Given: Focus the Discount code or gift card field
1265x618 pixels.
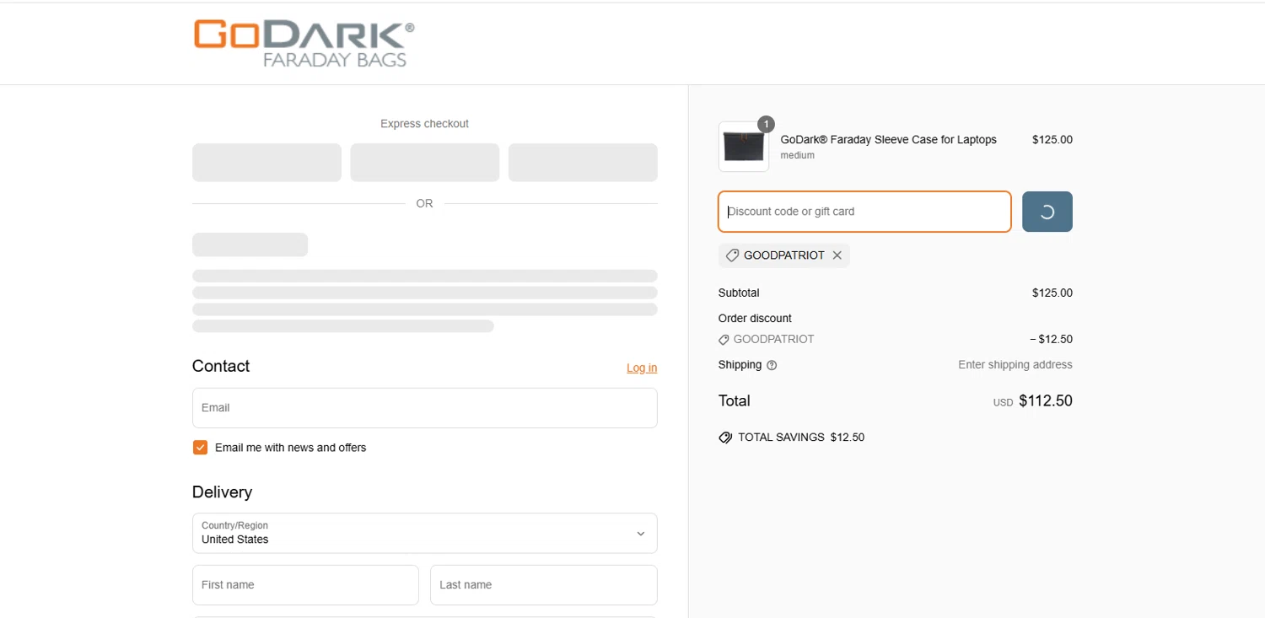Looking at the screenshot, I should 864,212.
